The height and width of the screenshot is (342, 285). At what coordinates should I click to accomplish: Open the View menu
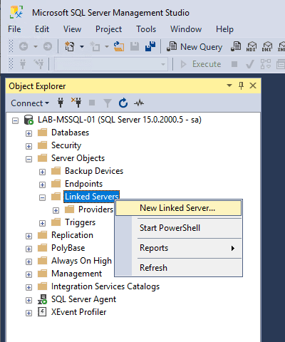pos(72,29)
